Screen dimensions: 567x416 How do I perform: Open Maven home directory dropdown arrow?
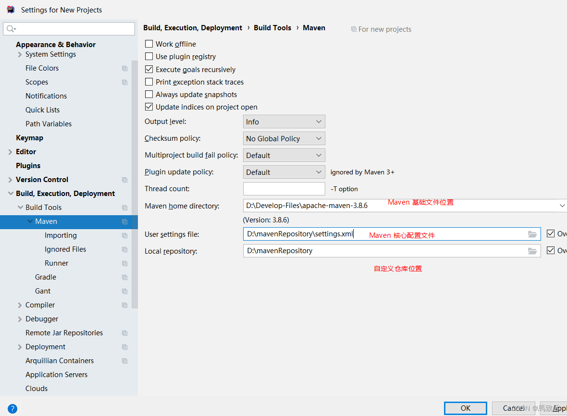[562, 206]
